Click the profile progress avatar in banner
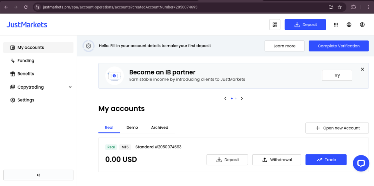Viewport: 374px width, 186px height. [88, 46]
